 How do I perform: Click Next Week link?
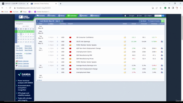pyautogui.click(x=28, y=48)
